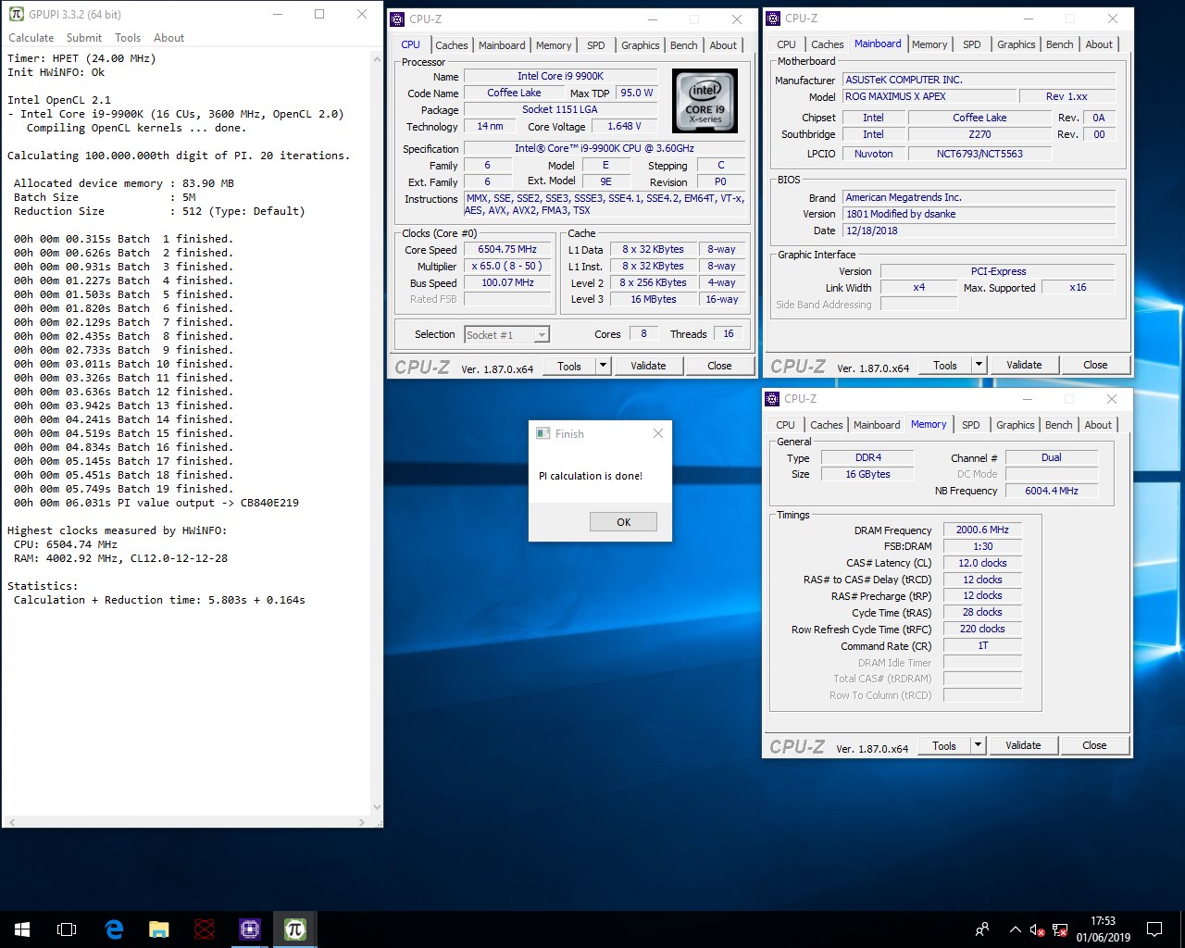Click the Task View button on the taskbar
The height and width of the screenshot is (948, 1185).
(66, 929)
